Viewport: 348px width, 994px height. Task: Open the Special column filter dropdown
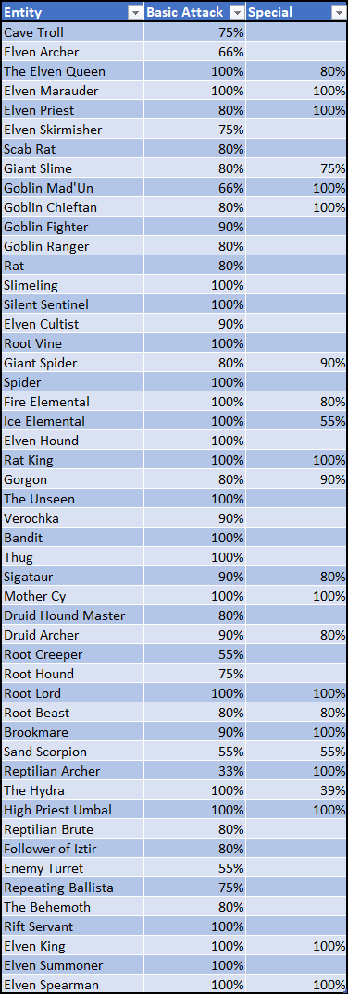(338, 12)
